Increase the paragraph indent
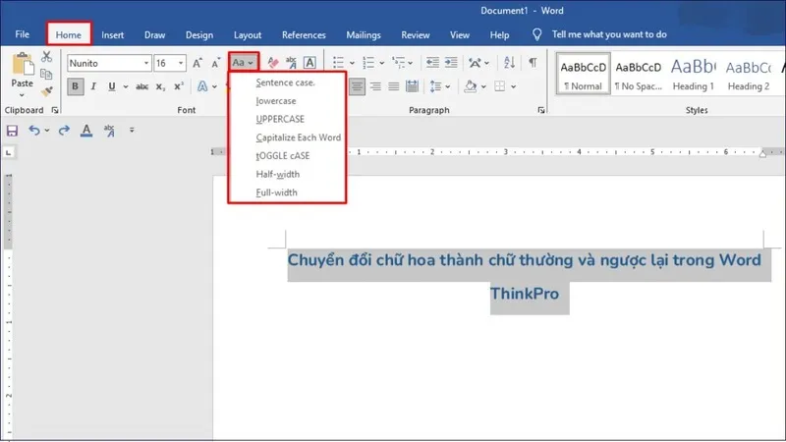The image size is (786, 442). coord(451,63)
